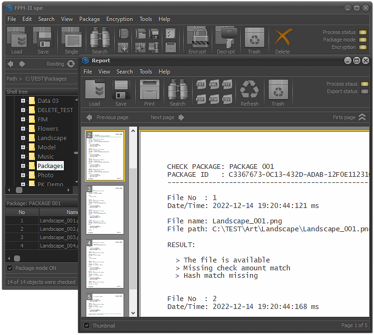Open Edit menu in FPM-II window

[x=27, y=19]
